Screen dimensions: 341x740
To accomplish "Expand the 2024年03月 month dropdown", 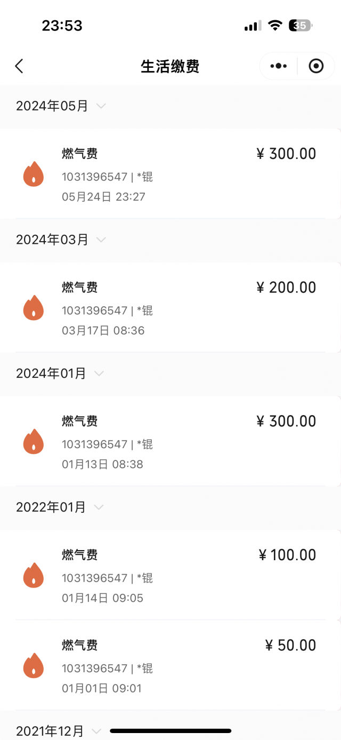I will 101,240.
